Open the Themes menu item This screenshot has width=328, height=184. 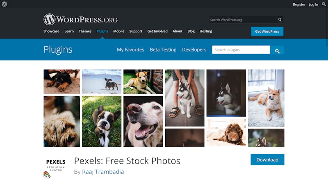(85, 31)
